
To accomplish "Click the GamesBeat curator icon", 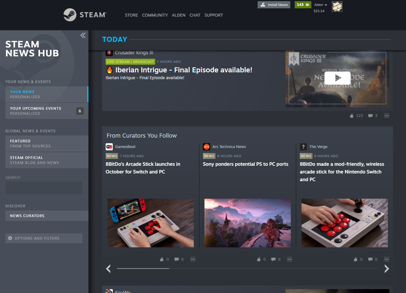I will pos(109,146).
